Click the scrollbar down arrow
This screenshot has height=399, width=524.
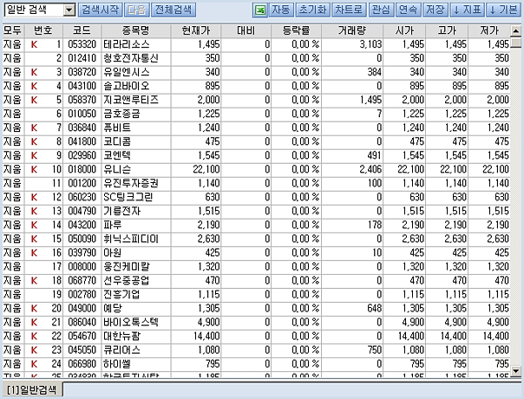point(515,370)
